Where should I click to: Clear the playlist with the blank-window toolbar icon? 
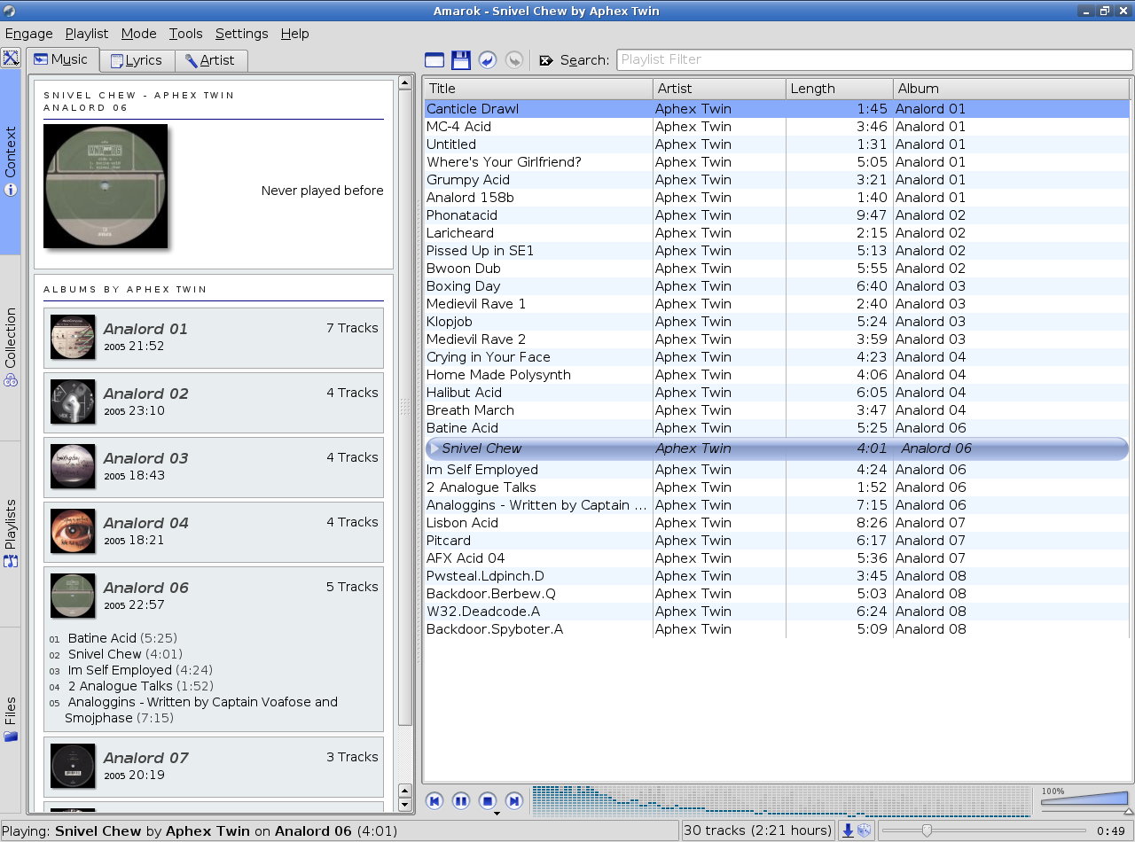434,60
